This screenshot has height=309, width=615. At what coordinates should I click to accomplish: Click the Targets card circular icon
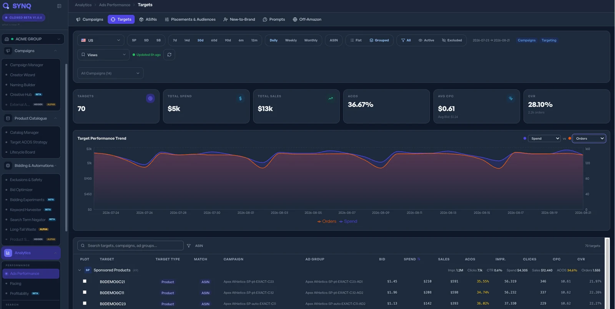point(150,99)
